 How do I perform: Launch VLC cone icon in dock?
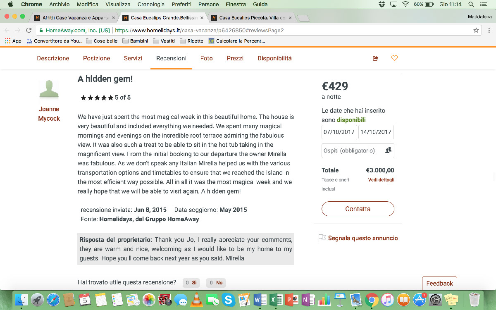(x=197, y=299)
